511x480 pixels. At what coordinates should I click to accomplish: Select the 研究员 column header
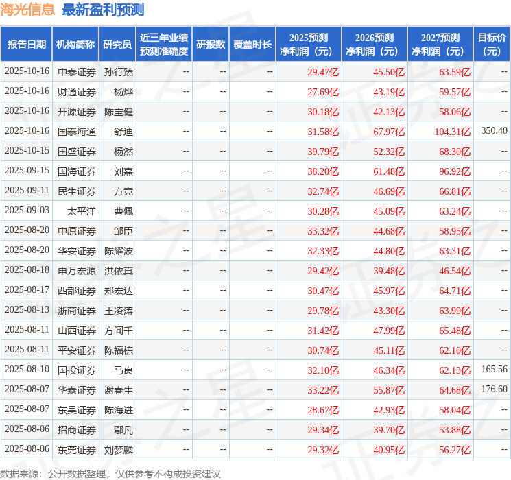tap(117, 44)
